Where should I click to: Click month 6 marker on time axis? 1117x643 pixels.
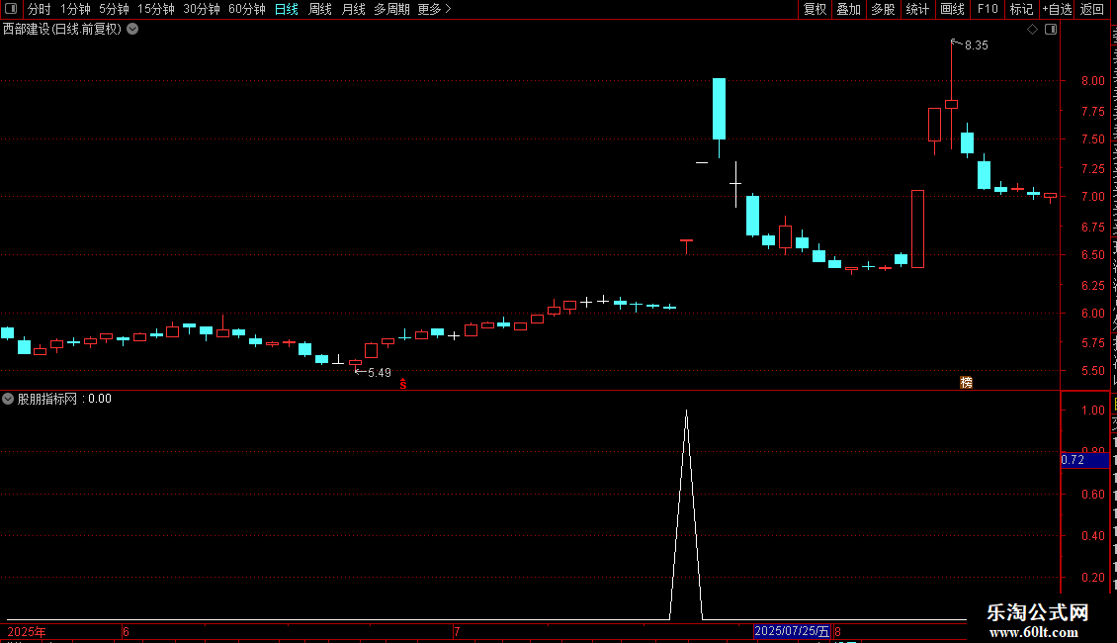126,632
